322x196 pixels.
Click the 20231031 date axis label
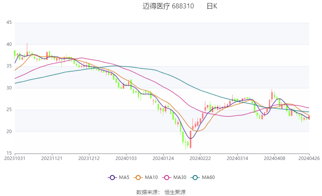pos(15,158)
